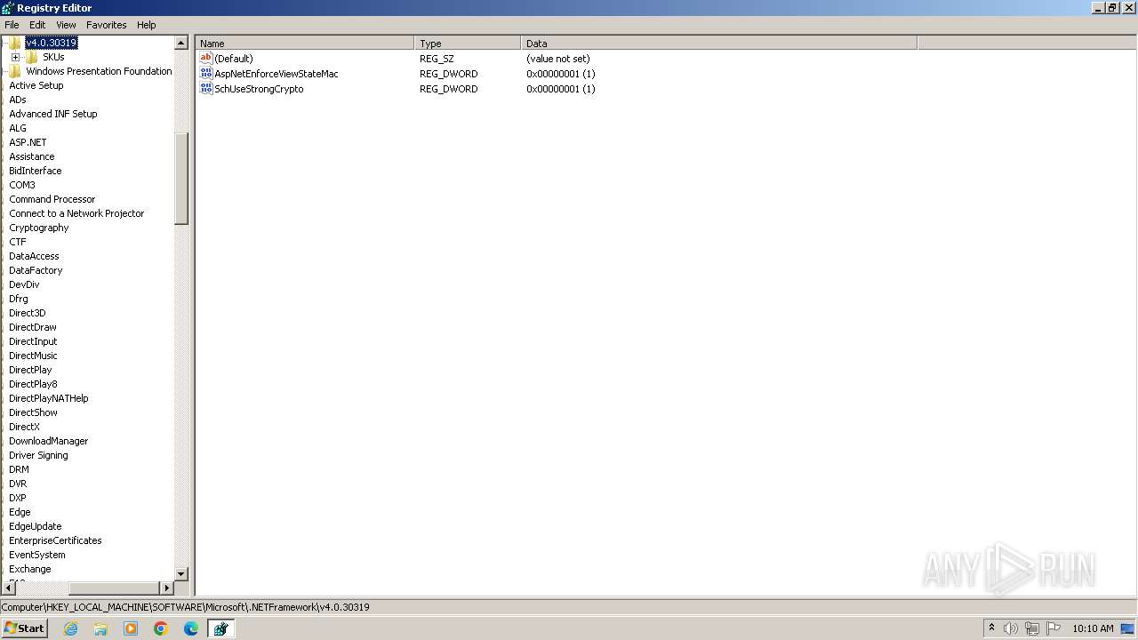
Task: Select the ADs registry key
Action: point(18,100)
